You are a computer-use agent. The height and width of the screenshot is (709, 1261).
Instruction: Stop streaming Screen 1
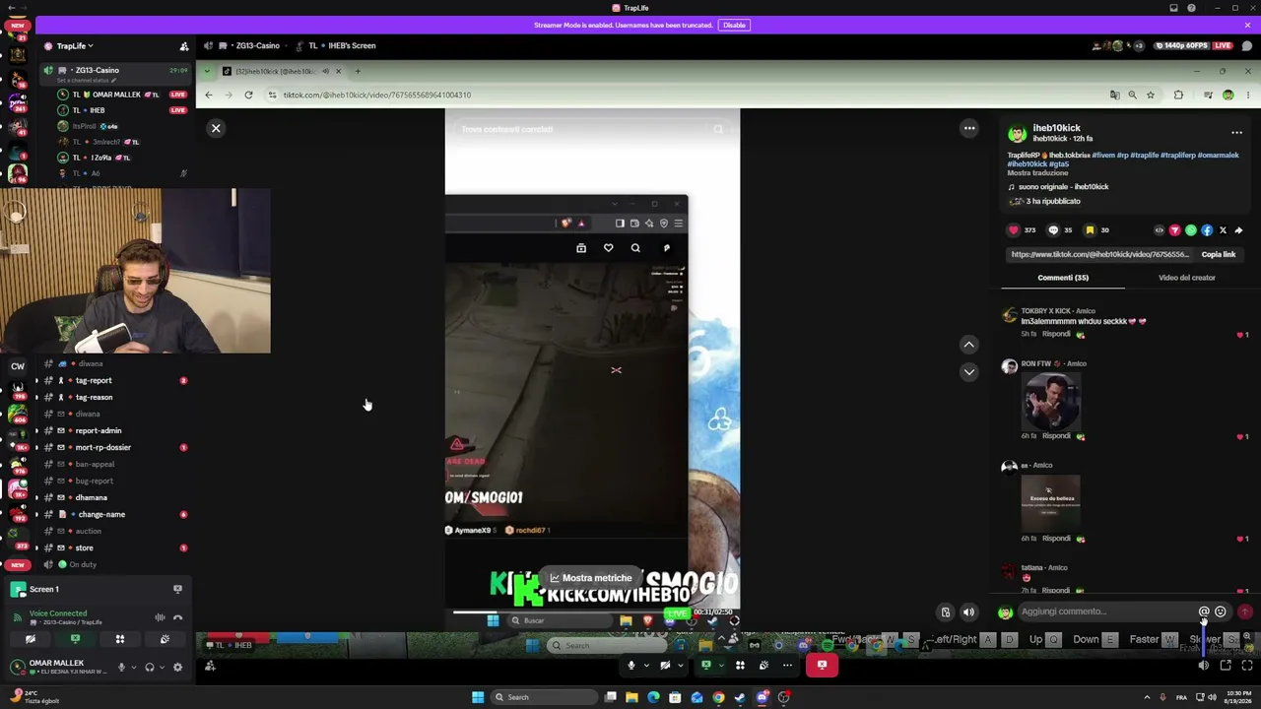click(x=177, y=589)
